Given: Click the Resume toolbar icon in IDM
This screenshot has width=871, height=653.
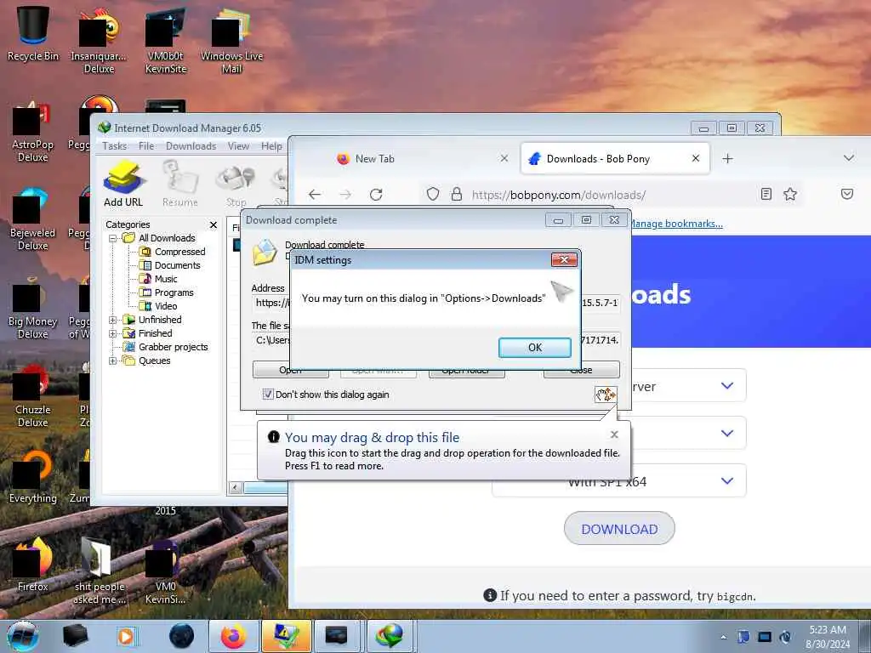Looking at the screenshot, I should 180,184.
